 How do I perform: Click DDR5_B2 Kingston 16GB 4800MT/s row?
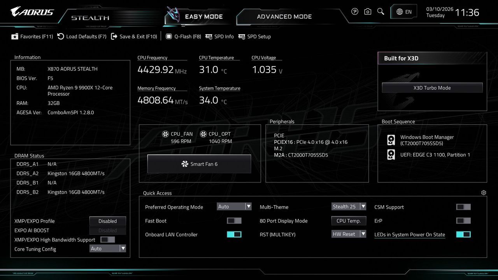(61, 192)
